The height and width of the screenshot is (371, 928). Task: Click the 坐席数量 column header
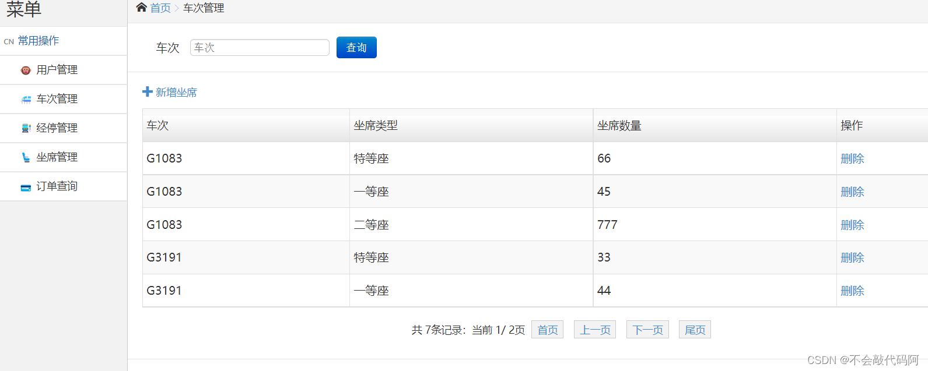point(715,125)
